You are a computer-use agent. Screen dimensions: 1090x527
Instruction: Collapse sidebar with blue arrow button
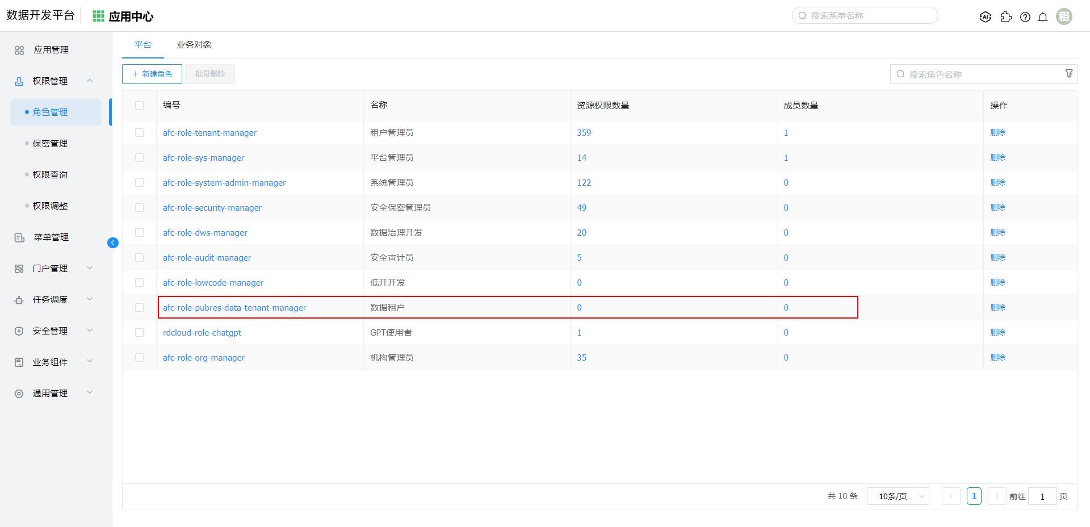[113, 243]
